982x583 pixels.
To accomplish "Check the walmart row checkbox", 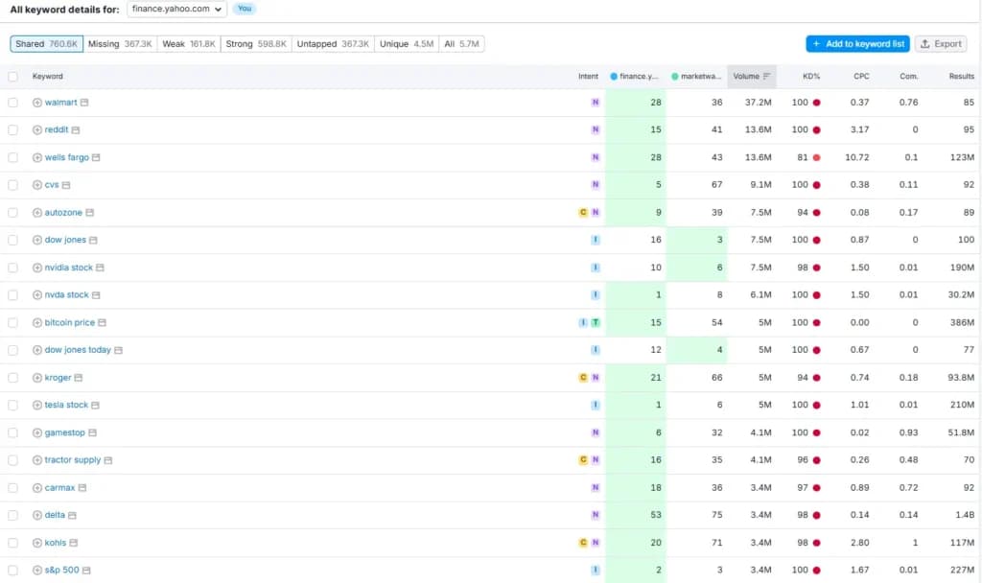I will click(13, 102).
